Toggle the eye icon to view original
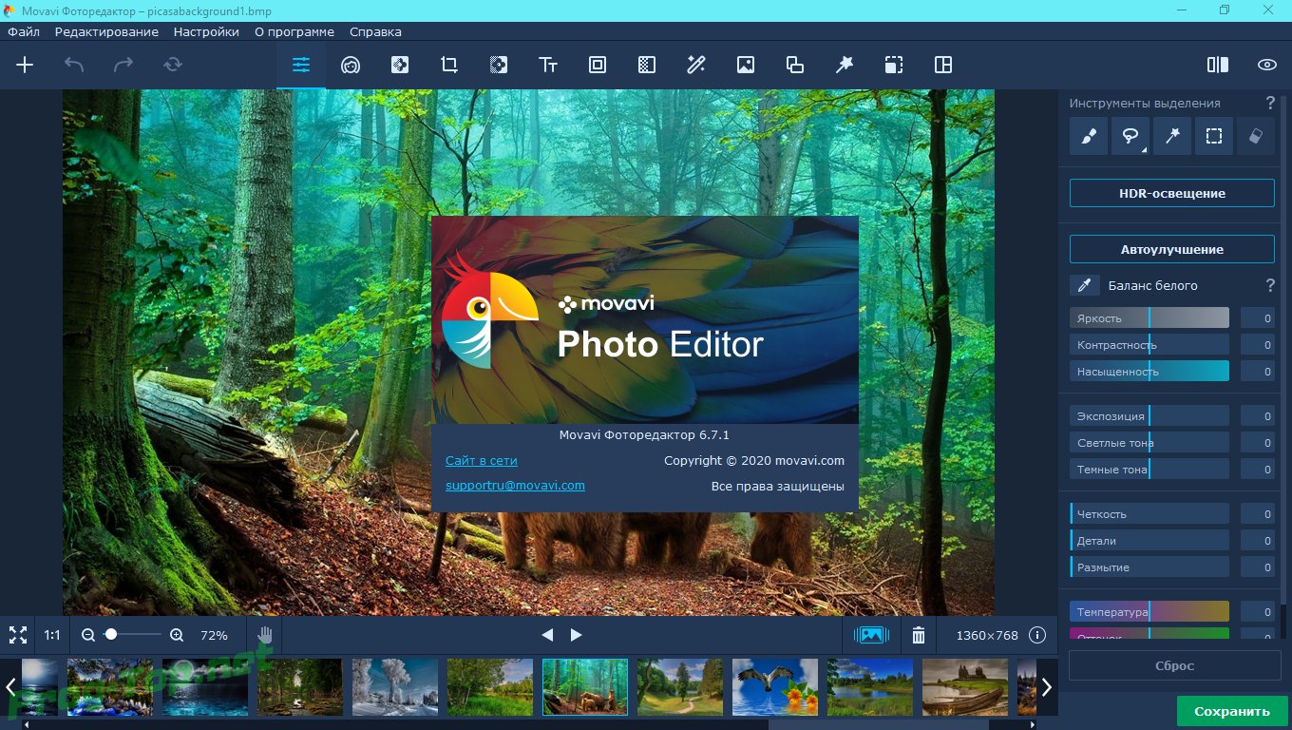The height and width of the screenshot is (730, 1292). [1266, 65]
